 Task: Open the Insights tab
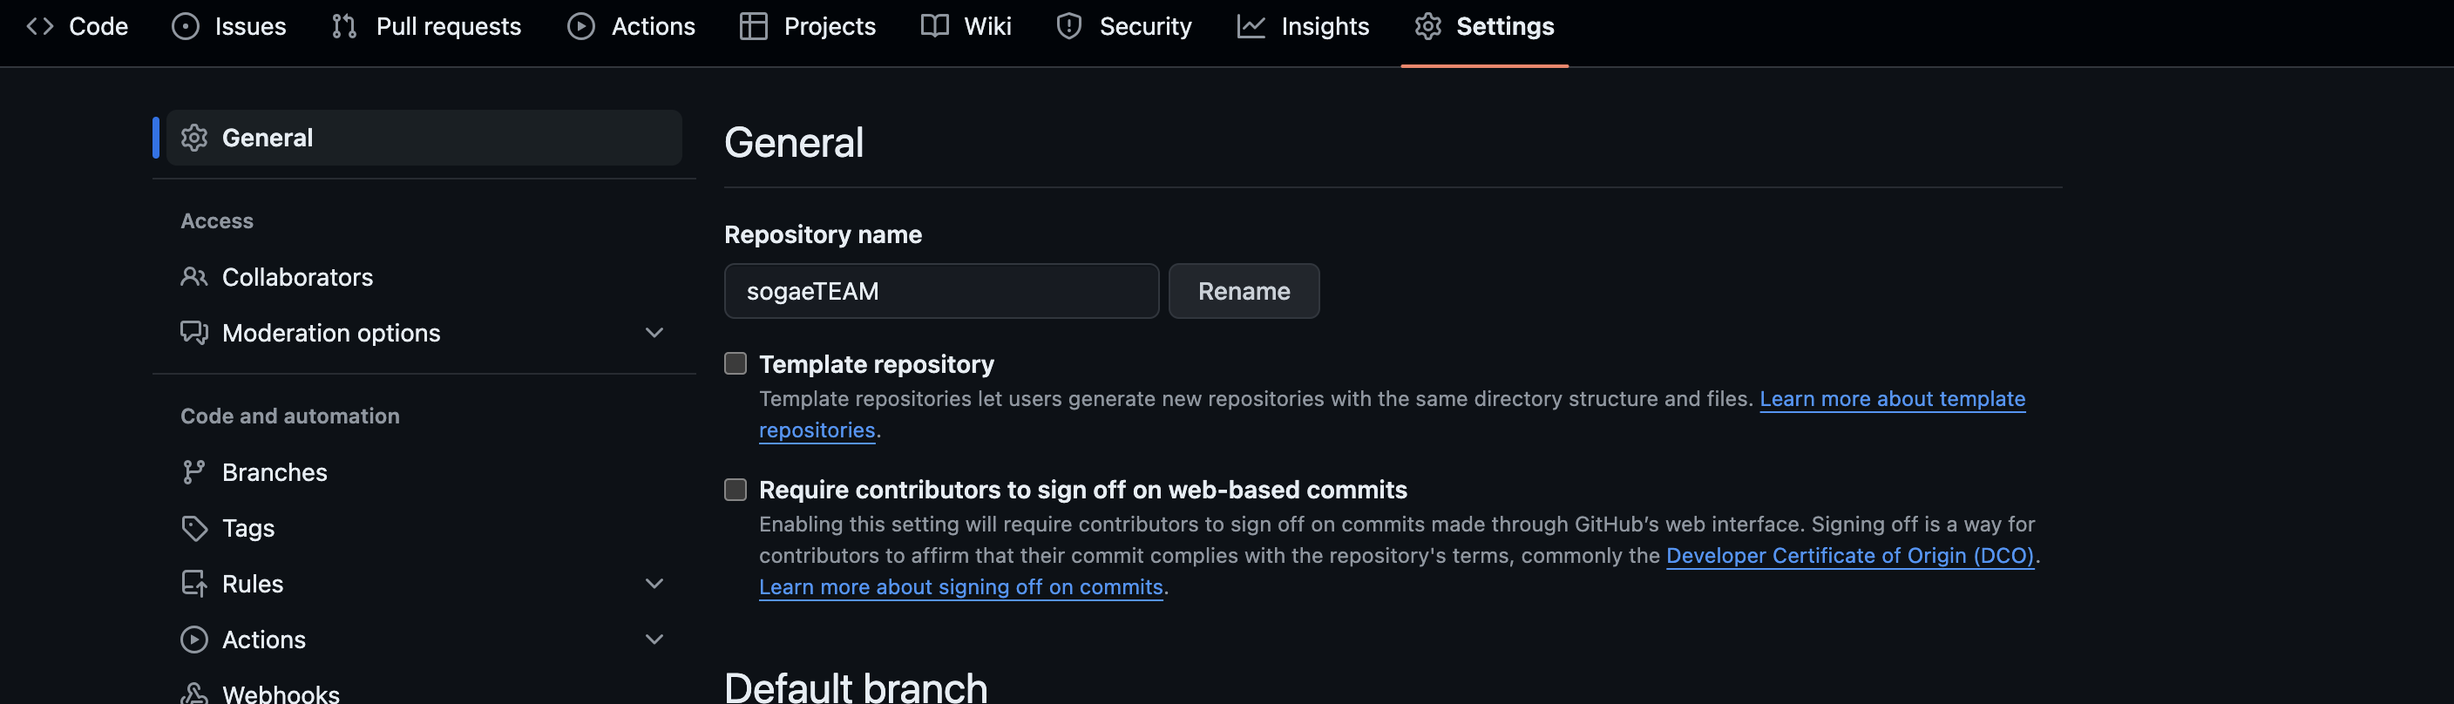[1303, 26]
